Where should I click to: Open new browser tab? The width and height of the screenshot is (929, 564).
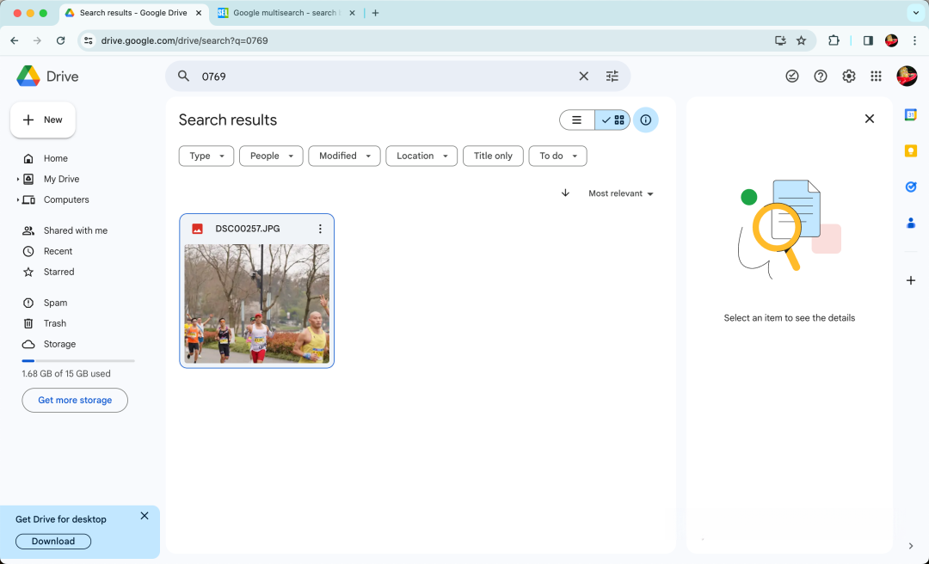click(375, 12)
